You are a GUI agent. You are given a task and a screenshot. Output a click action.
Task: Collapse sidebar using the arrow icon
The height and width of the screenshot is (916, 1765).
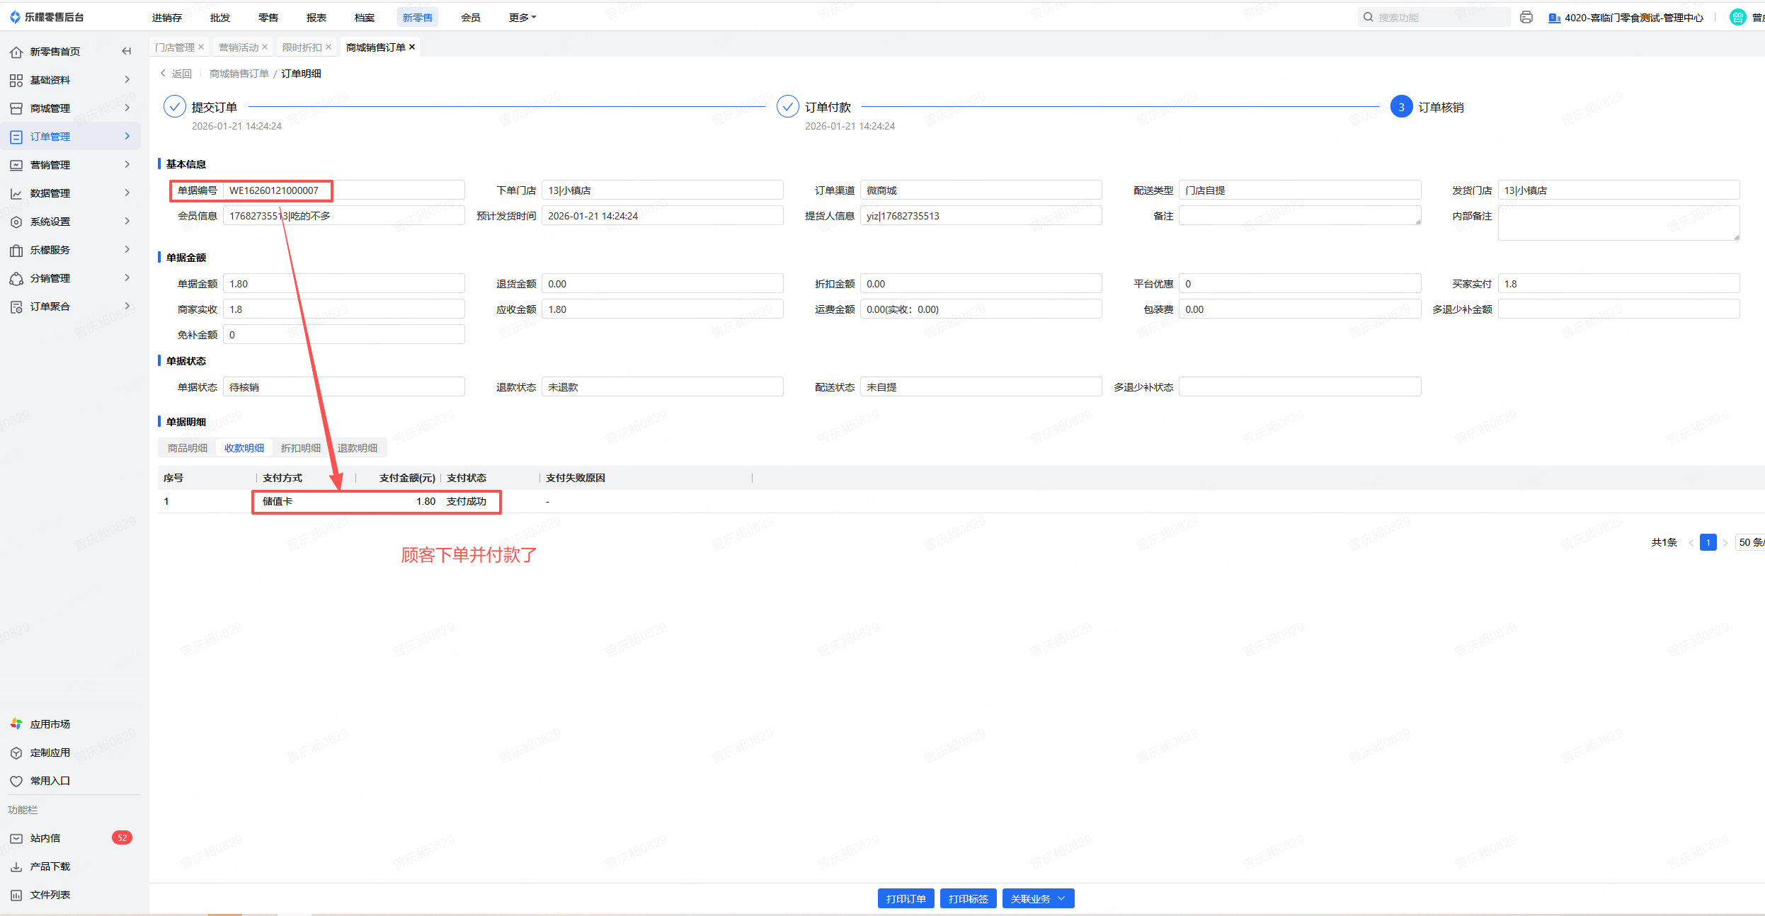tap(127, 51)
